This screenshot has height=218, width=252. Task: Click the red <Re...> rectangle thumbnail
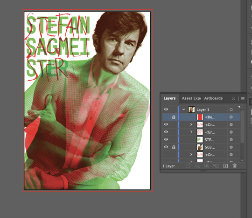click(x=200, y=117)
